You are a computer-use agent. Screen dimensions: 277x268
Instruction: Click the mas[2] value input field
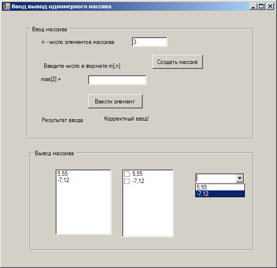point(117,80)
